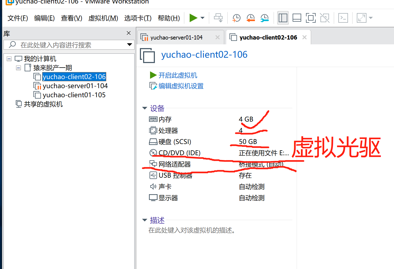The image size is (394, 269).
Task: Toggle the thumbnail bar view icon
Action: (x=297, y=18)
